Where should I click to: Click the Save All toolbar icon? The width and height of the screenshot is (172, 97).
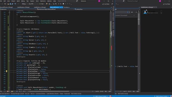click(x=12, y=4)
